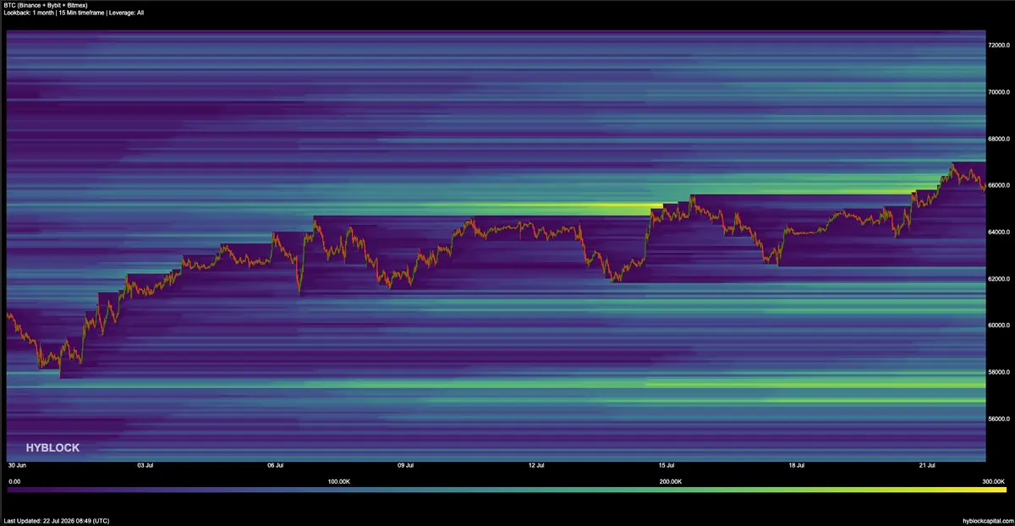This screenshot has width=1015, height=526.
Task: Click the 100.00K color scale label
Action: pyautogui.click(x=338, y=481)
